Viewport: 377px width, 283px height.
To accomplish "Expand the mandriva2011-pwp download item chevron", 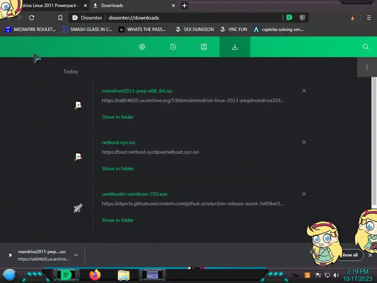I will (x=76, y=255).
